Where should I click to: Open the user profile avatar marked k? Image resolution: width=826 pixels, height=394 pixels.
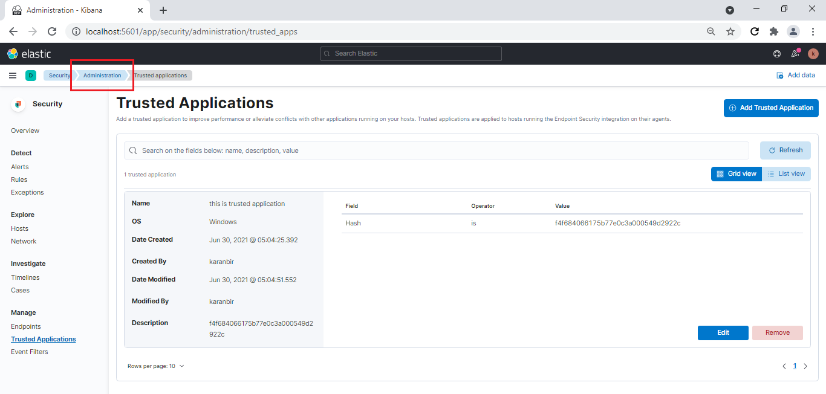pyautogui.click(x=813, y=53)
